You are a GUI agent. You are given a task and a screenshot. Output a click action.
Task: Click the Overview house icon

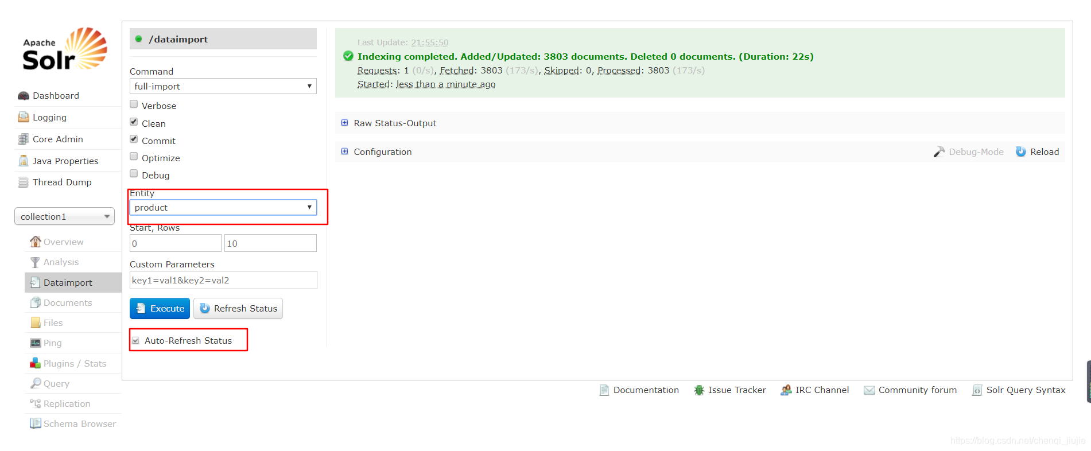click(36, 242)
